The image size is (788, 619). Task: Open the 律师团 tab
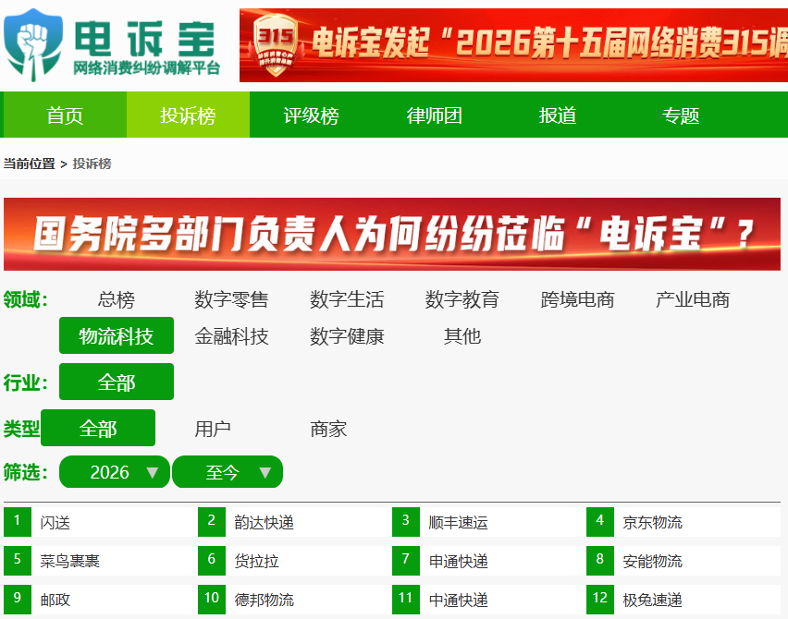(x=434, y=115)
